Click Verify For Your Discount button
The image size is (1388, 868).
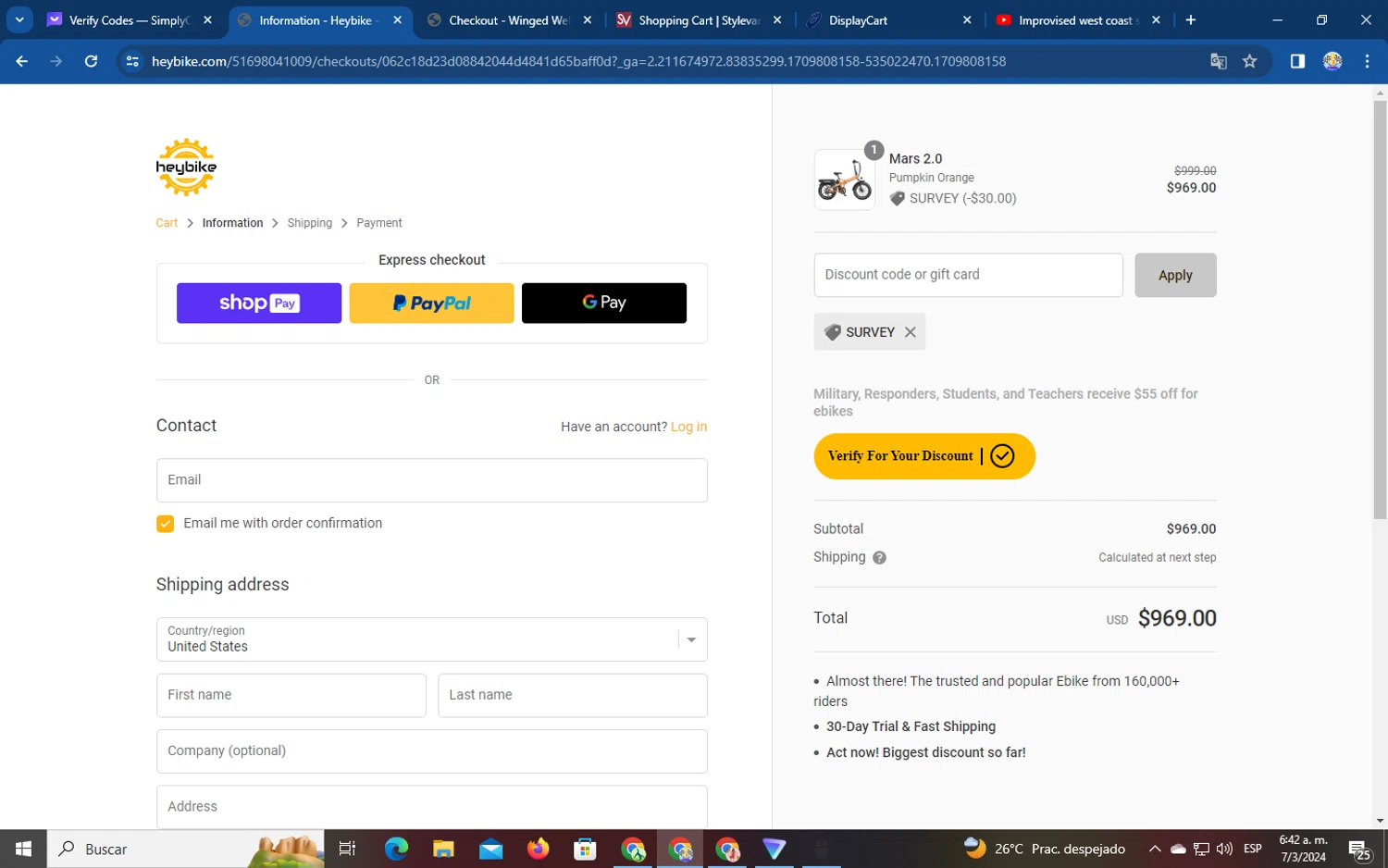pos(924,456)
